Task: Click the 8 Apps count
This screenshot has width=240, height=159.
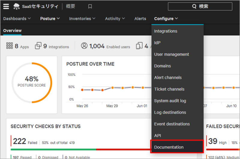Action: point(22,46)
